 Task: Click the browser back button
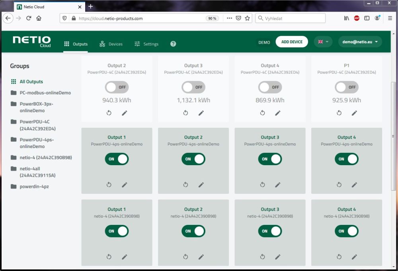coord(8,18)
